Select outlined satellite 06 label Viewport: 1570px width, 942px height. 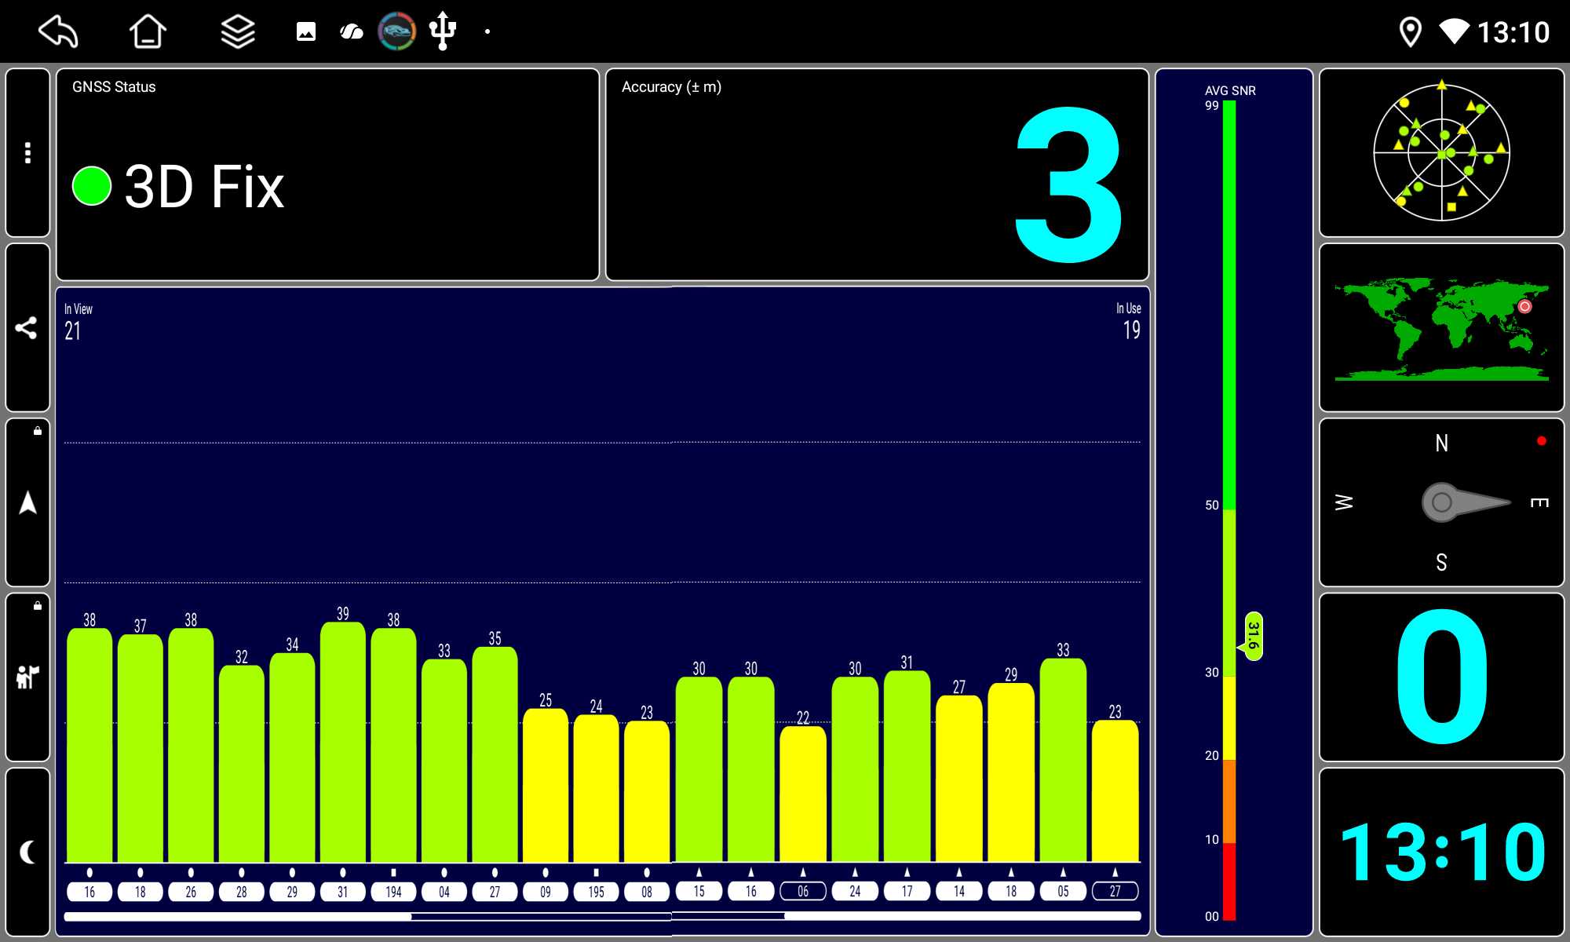coord(802,892)
